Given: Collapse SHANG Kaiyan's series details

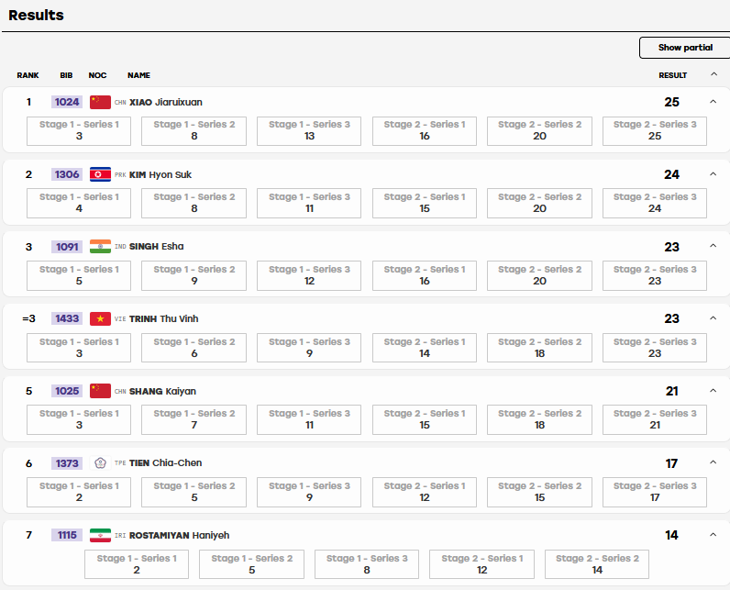Looking at the screenshot, I should pos(713,390).
